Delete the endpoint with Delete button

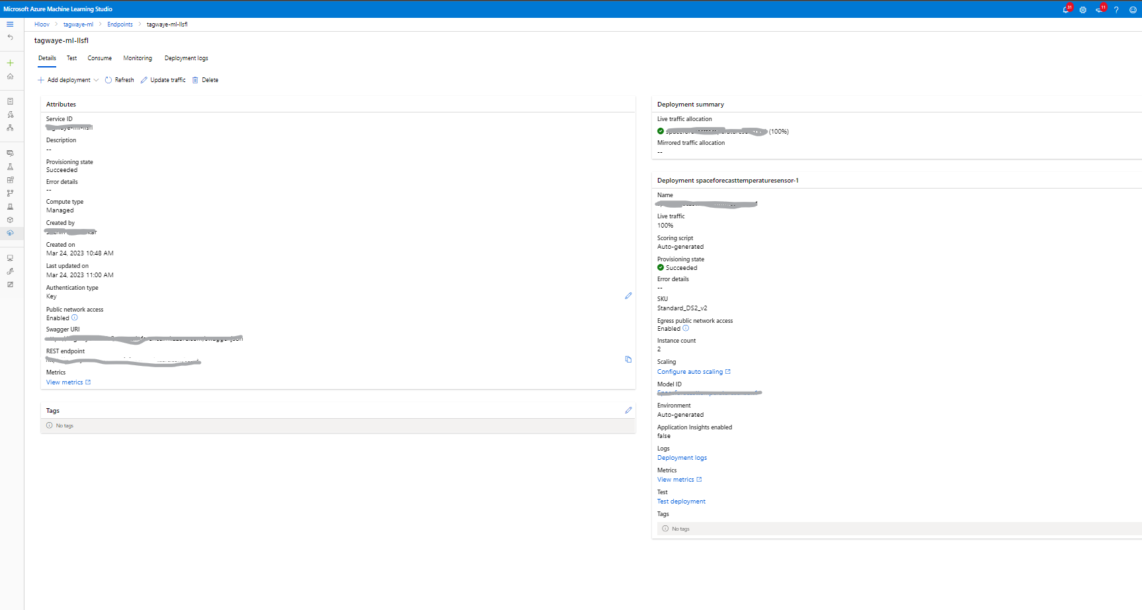point(205,80)
